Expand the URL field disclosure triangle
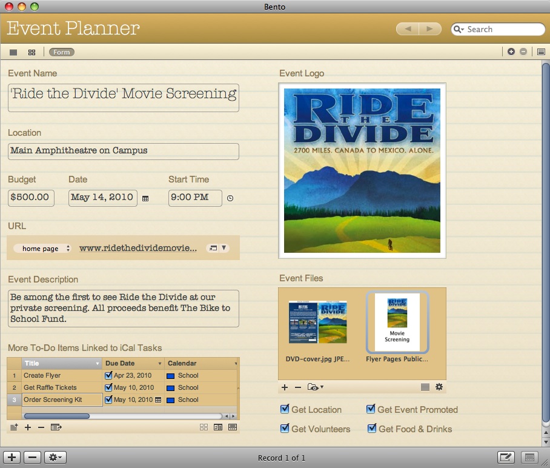The height and width of the screenshot is (468, 550). [x=224, y=248]
